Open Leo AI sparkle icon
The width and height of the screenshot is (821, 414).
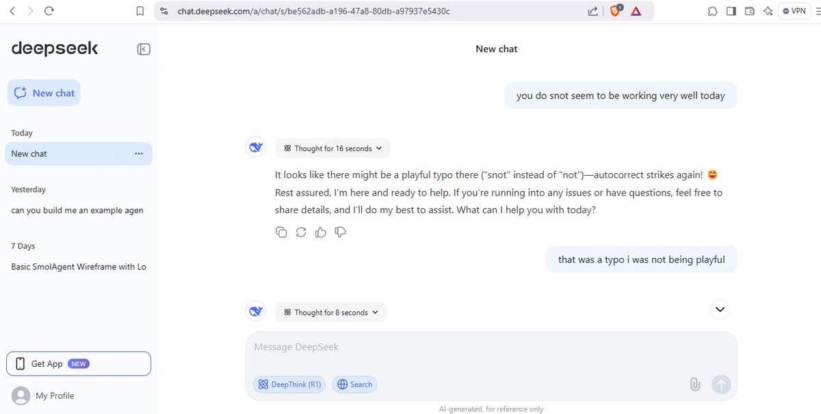tap(768, 11)
